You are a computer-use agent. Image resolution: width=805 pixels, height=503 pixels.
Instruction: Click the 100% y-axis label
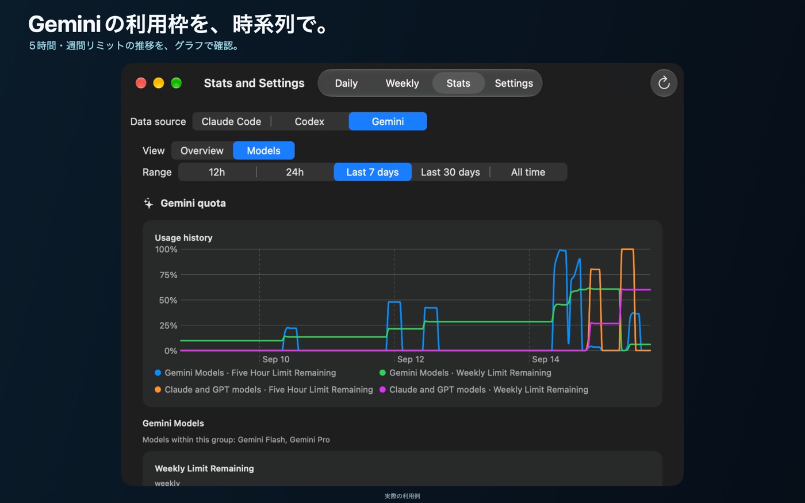pos(166,249)
